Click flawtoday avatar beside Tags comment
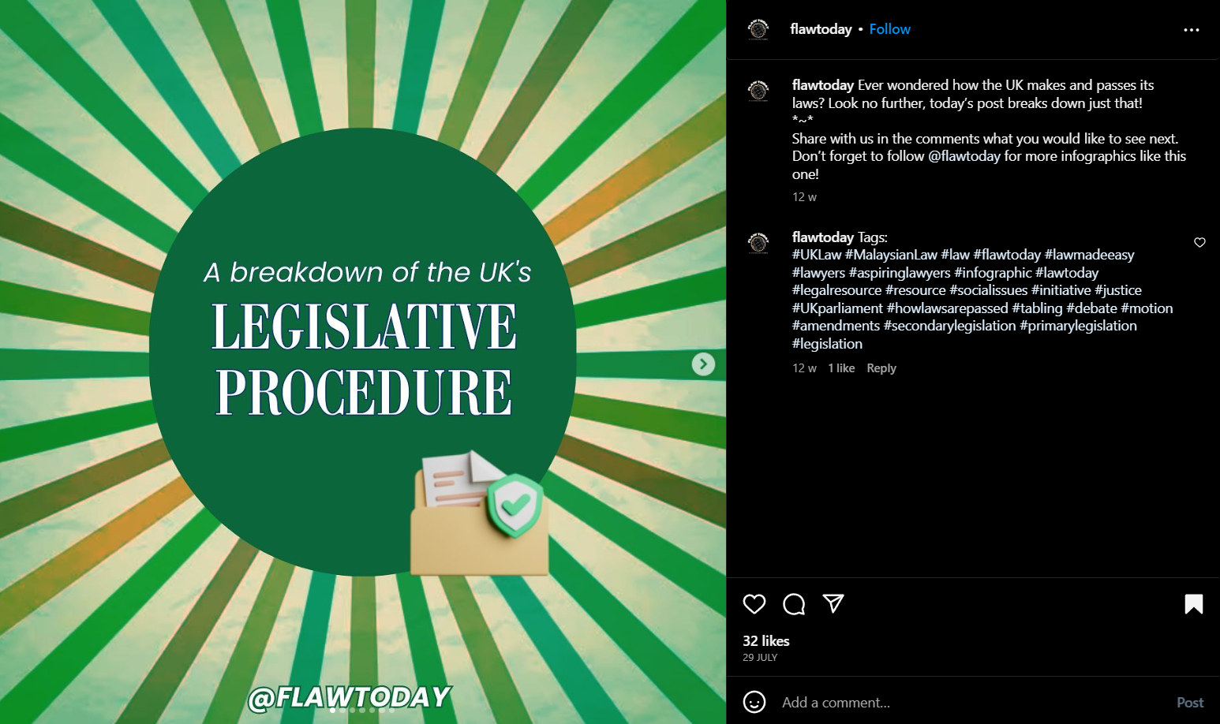The height and width of the screenshot is (724, 1220). 758,243
